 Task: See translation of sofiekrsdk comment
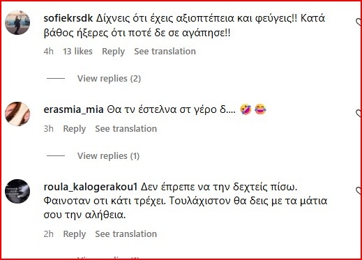coord(165,52)
